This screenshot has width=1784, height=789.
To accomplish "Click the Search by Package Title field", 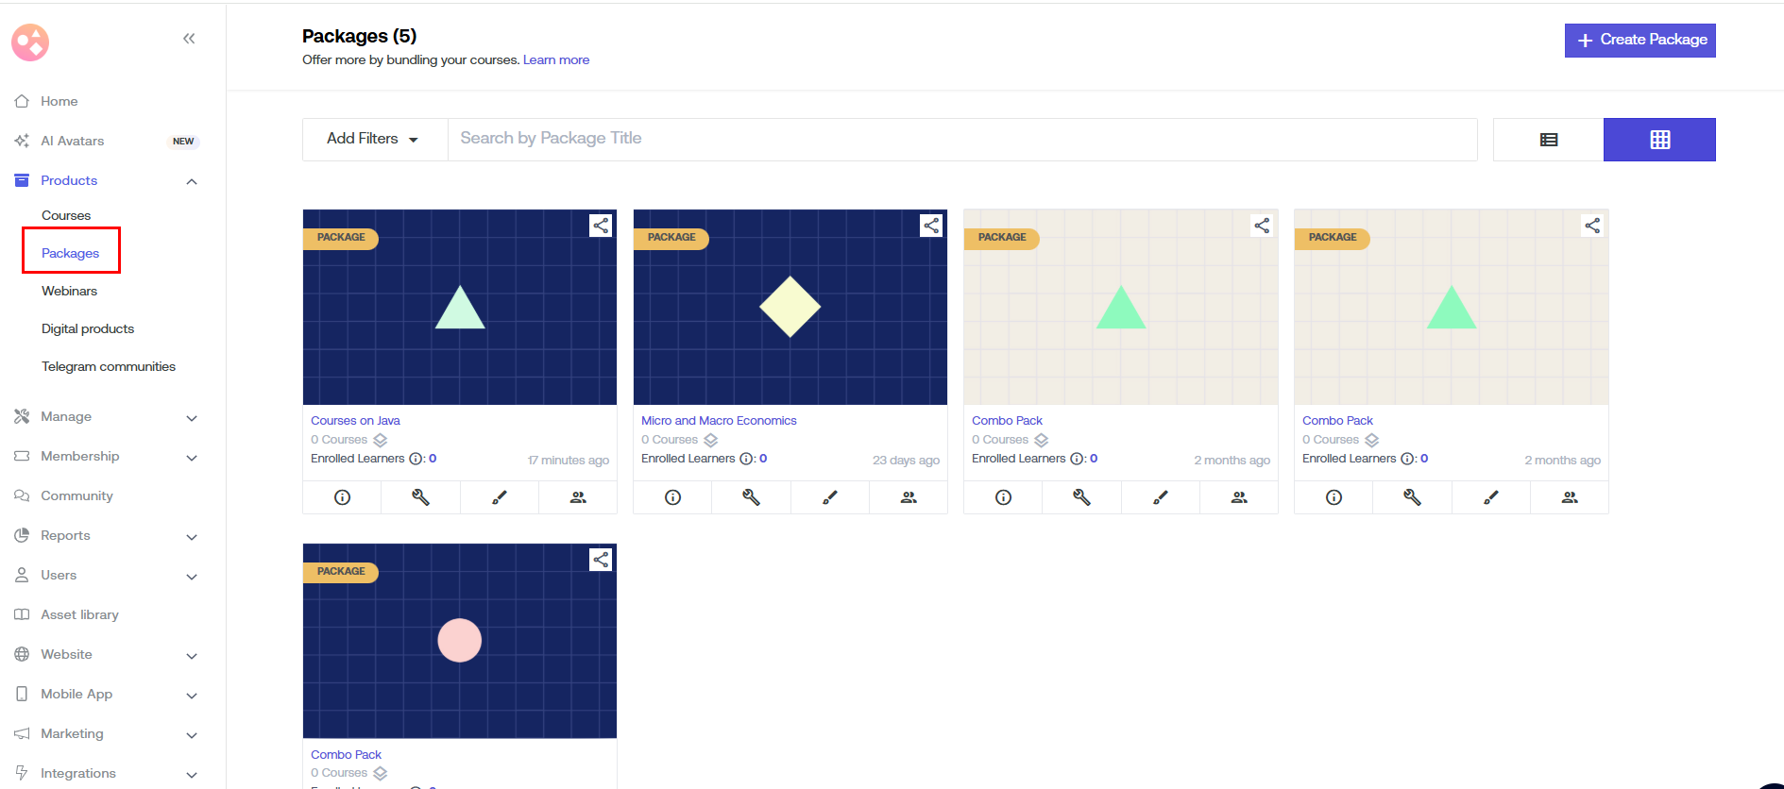I will [961, 139].
